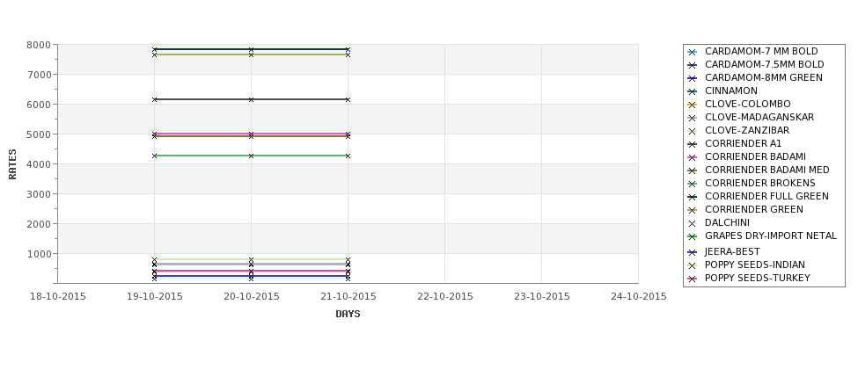
Task: Select the CORRIENDER FULL GREEN legend label
Action: (x=766, y=196)
